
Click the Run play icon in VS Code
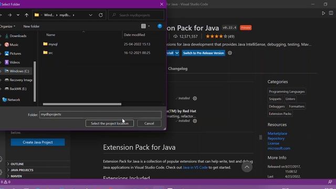[x=323, y=13]
